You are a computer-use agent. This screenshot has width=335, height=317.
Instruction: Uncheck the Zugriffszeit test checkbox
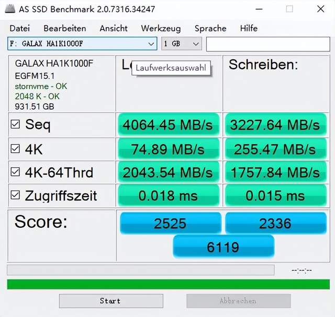coord(15,195)
